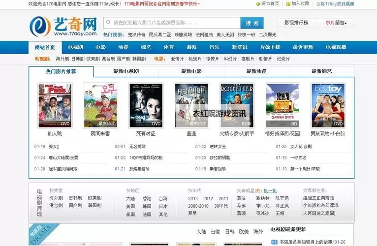Click 科幻片 movie genre link
377x246 pixels.
[230, 59]
